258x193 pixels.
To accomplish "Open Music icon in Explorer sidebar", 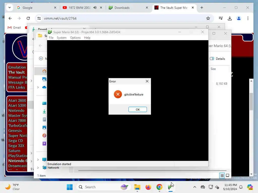I will (44, 135).
